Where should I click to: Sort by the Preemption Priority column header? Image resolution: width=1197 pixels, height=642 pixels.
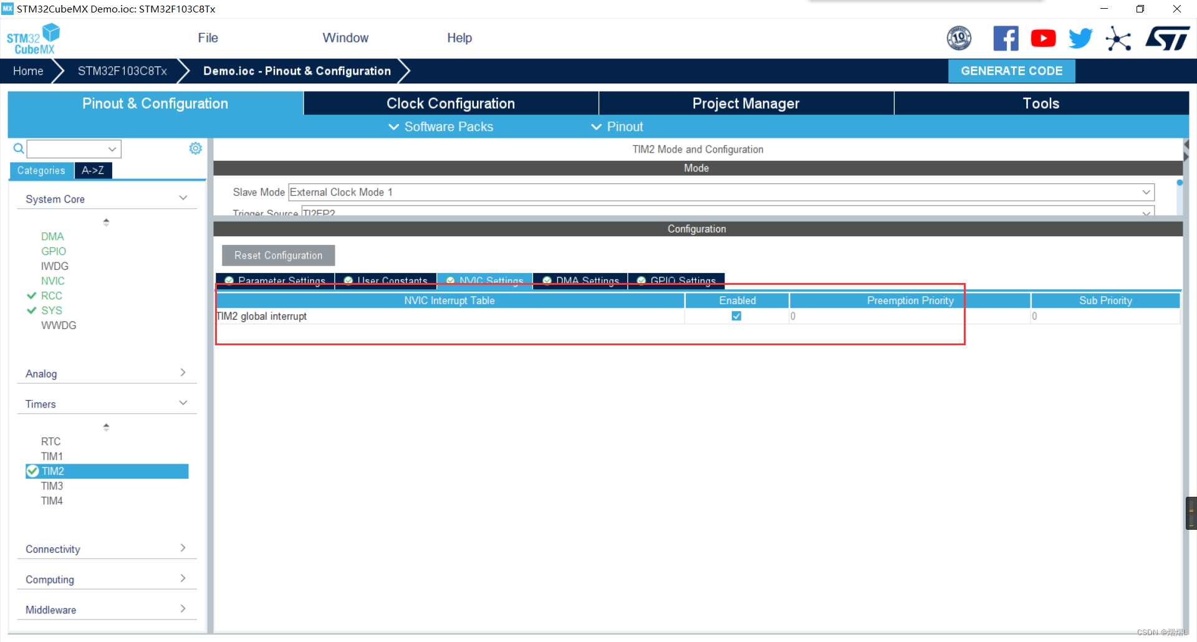(910, 300)
